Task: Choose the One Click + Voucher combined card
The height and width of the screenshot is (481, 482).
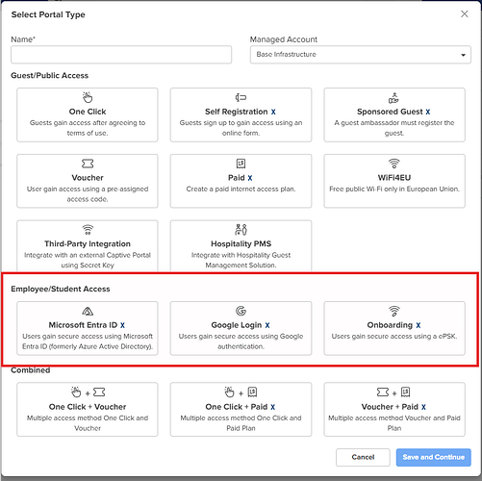Action: 88,409
